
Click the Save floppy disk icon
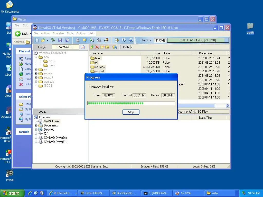tap(60, 40)
